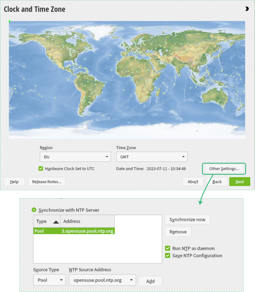
Task: Go Back to the previous step
Action: click(x=217, y=182)
